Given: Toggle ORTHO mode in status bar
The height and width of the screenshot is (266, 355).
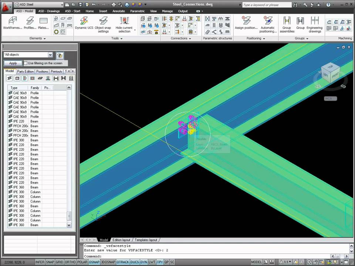Looking at the screenshot, I should tap(70, 262).
